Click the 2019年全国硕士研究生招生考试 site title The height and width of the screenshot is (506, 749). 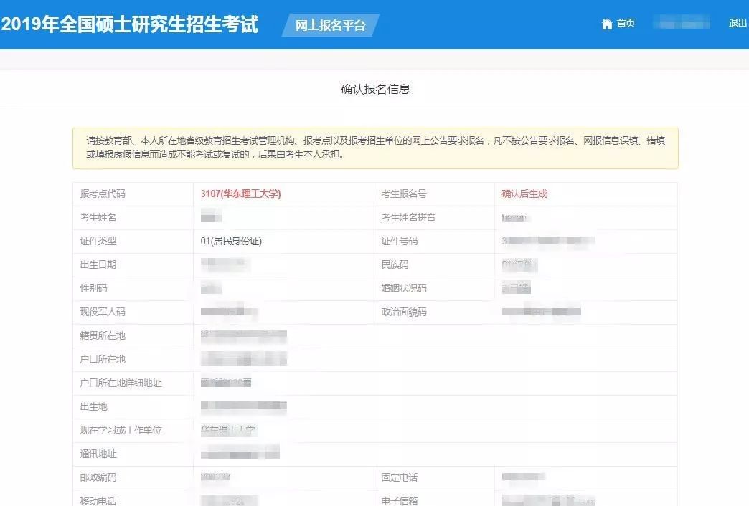pyautogui.click(x=130, y=24)
